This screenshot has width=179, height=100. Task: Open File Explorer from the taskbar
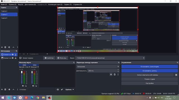pos(43,97)
